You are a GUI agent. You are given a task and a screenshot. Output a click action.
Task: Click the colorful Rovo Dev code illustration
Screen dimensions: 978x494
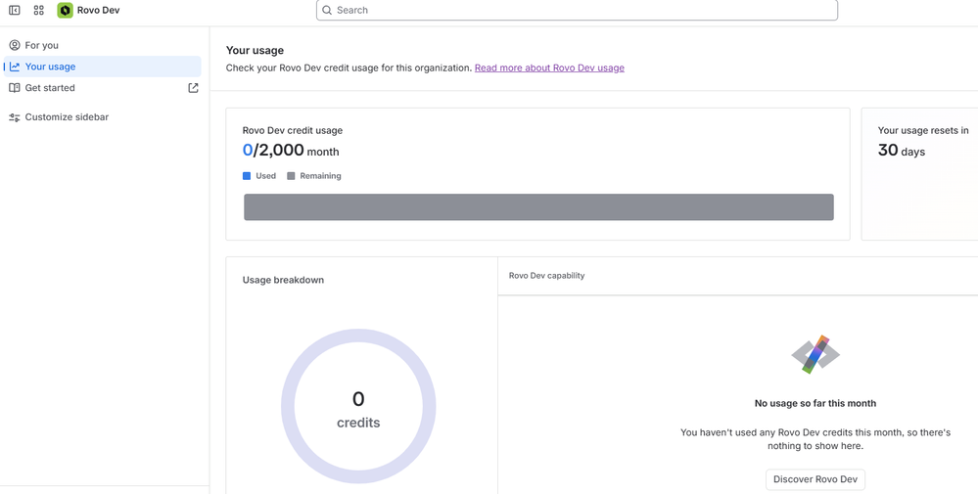815,354
